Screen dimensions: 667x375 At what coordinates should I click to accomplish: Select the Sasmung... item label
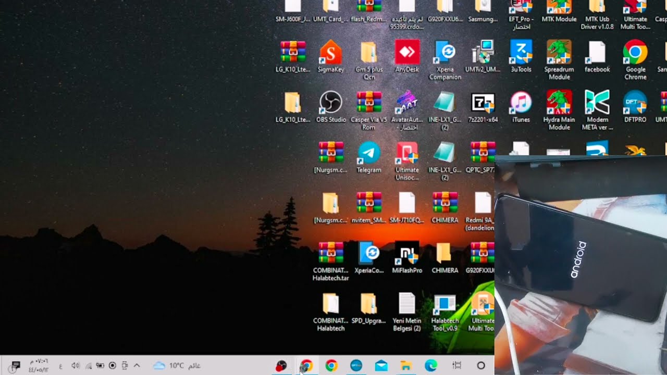click(483, 19)
